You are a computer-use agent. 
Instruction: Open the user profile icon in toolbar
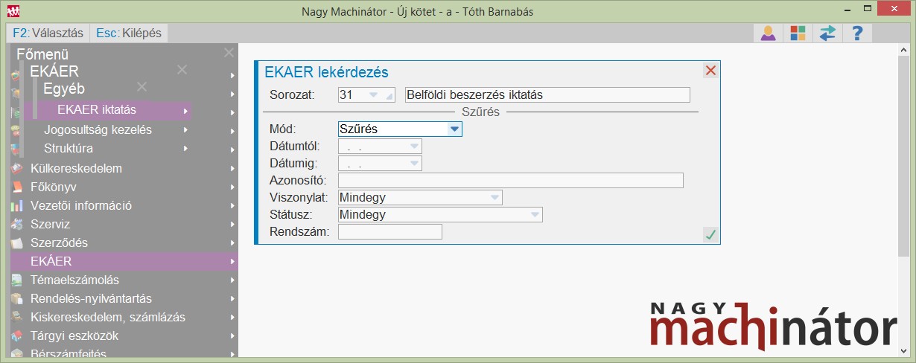click(768, 33)
